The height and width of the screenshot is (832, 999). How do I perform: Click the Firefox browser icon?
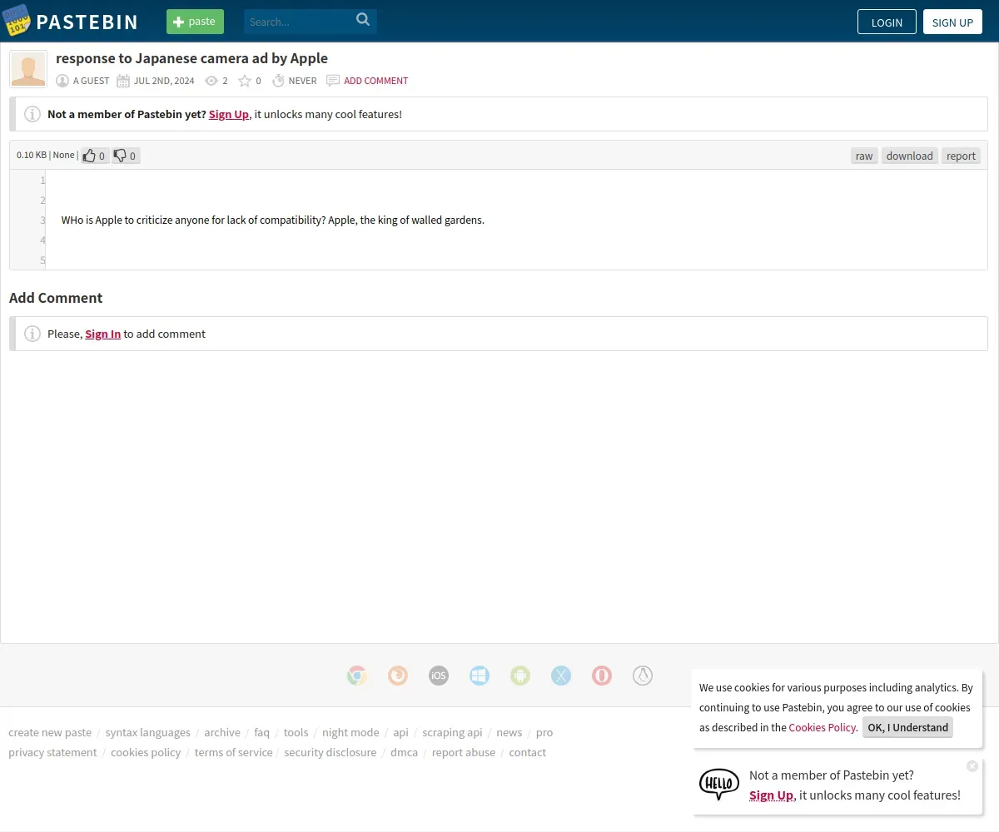pos(398,676)
